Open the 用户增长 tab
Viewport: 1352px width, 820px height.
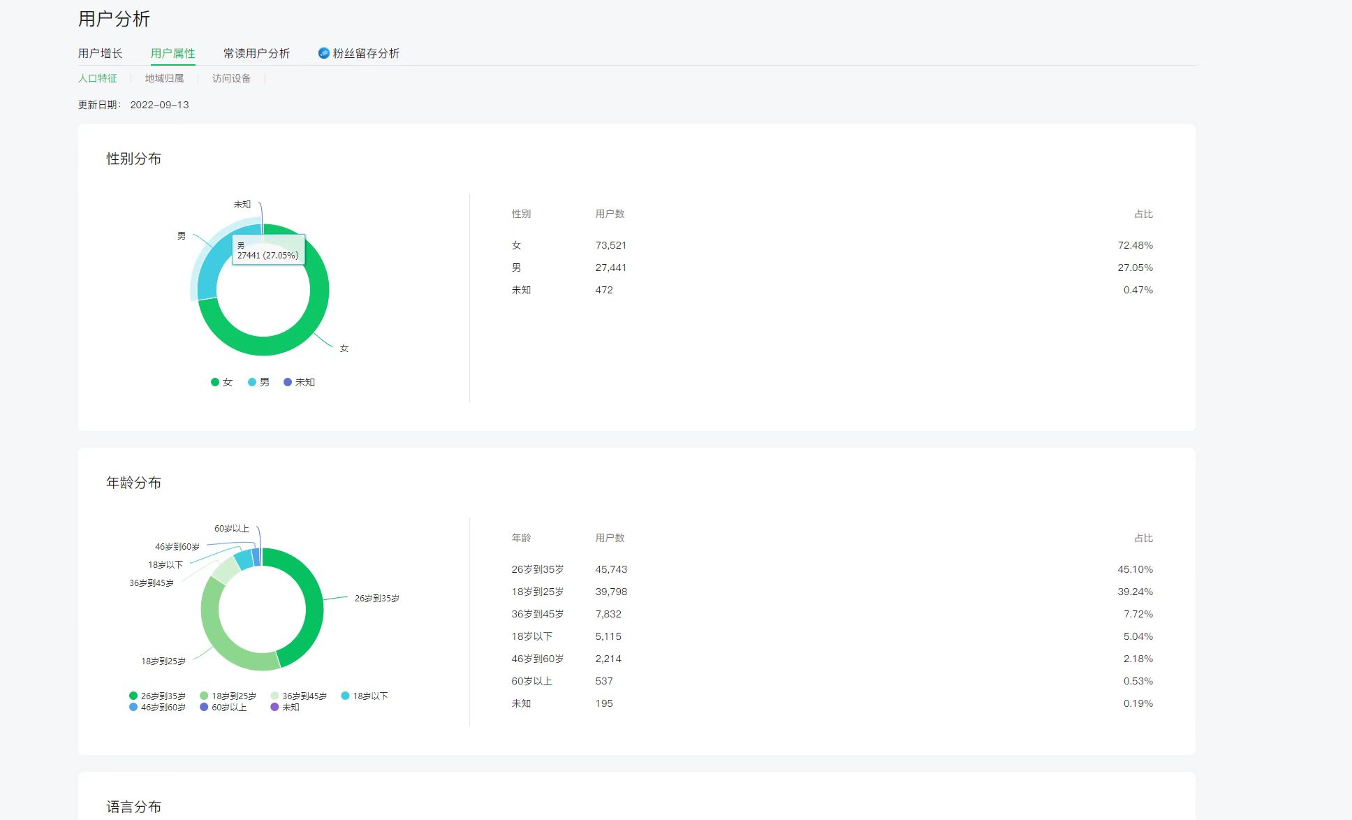[100, 53]
